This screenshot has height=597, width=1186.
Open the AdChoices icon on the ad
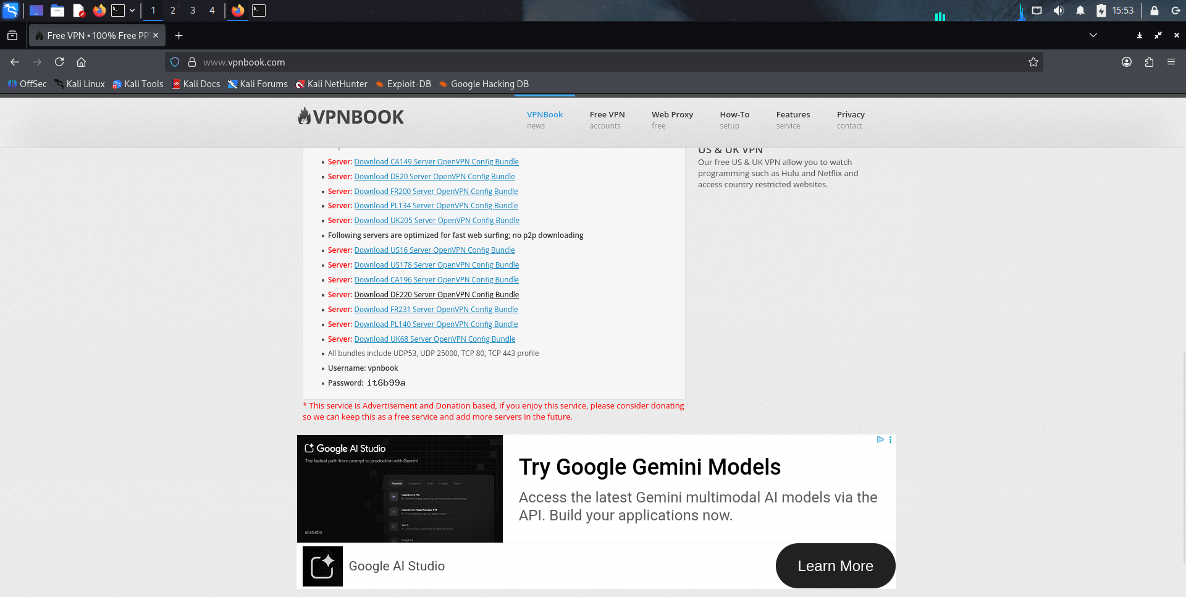880,440
